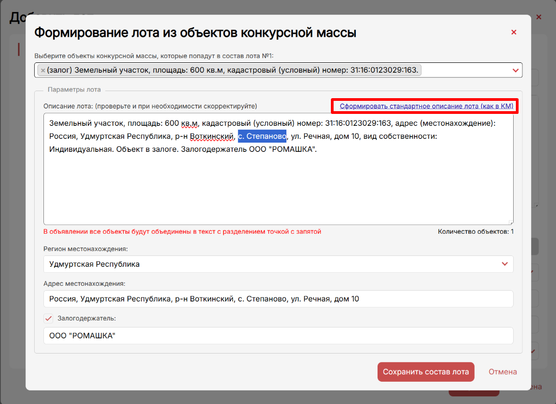The image size is (556, 404).
Task: Click the 'Параметры лота' section legend
Action: pyautogui.click(x=74, y=89)
